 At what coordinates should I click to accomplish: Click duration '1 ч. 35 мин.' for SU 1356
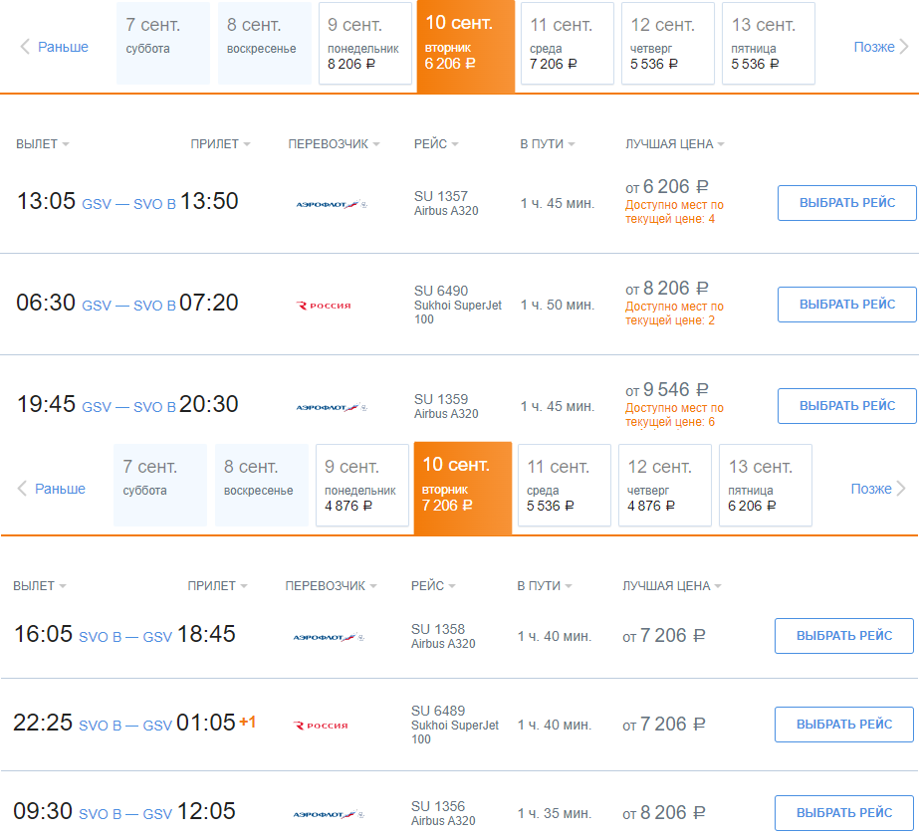click(555, 813)
